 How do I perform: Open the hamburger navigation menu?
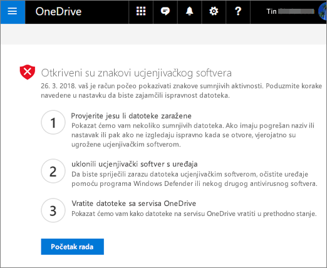pyautogui.click(x=13, y=12)
